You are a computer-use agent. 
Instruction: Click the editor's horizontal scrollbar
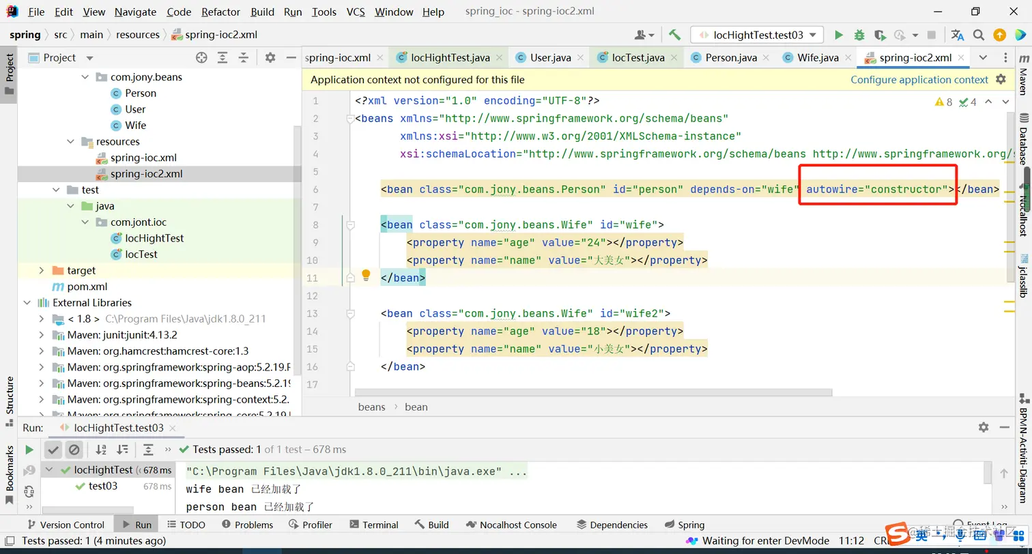pyautogui.click(x=592, y=392)
